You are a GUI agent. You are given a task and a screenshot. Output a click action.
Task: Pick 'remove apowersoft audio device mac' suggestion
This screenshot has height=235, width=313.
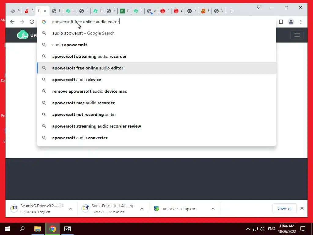point(156,91)
